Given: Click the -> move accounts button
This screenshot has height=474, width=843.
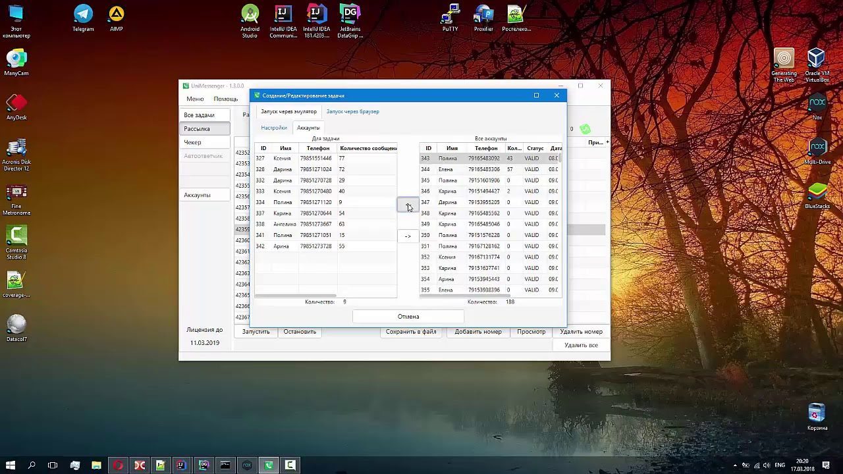Looking at the screenshot, I should 408,236.
